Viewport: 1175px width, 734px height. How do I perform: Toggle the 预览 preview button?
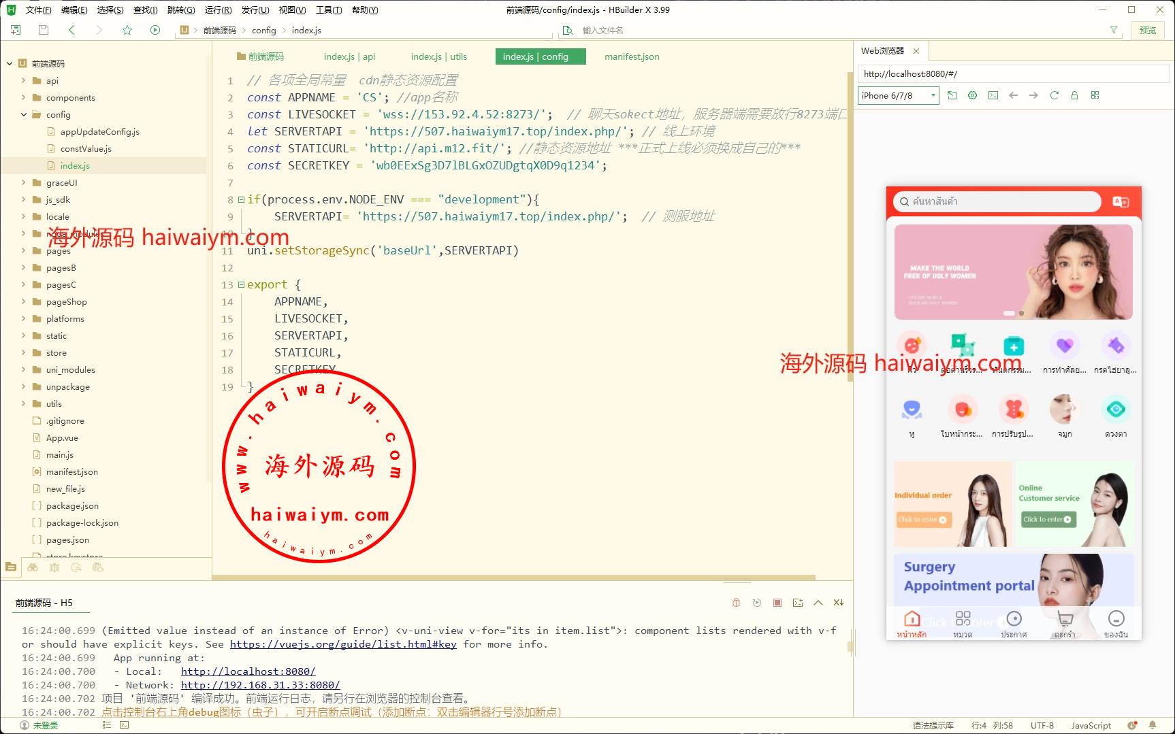coord(1148,30)
